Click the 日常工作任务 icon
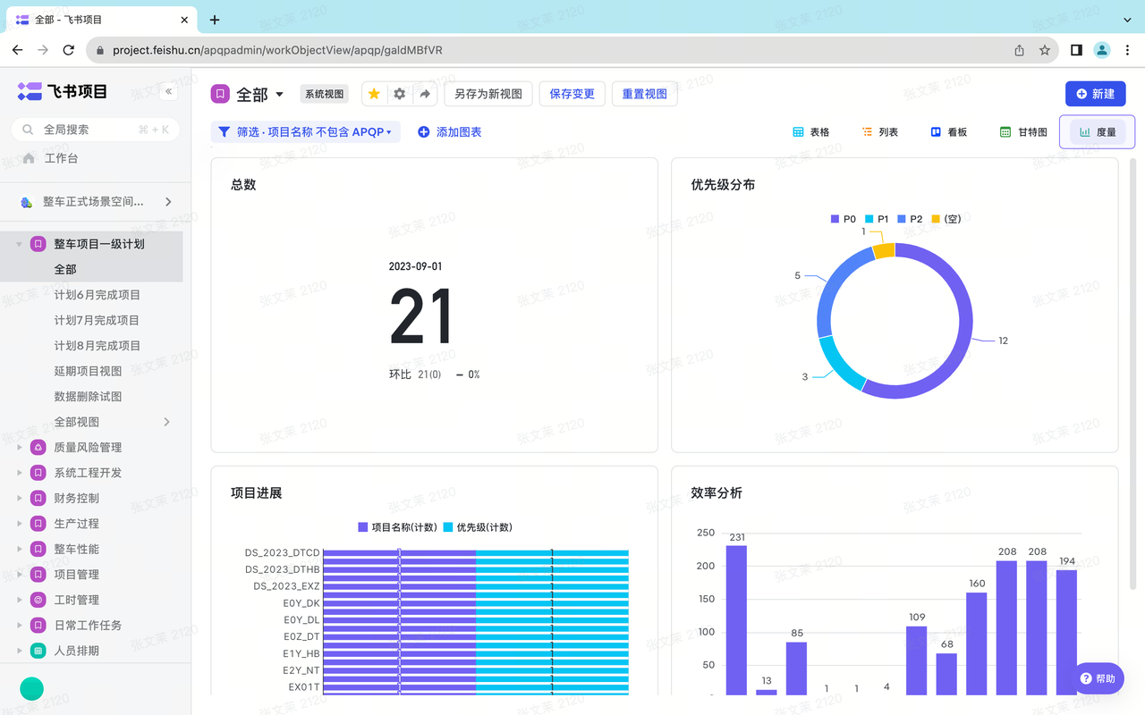1145x715 pixels. point(38,626)
